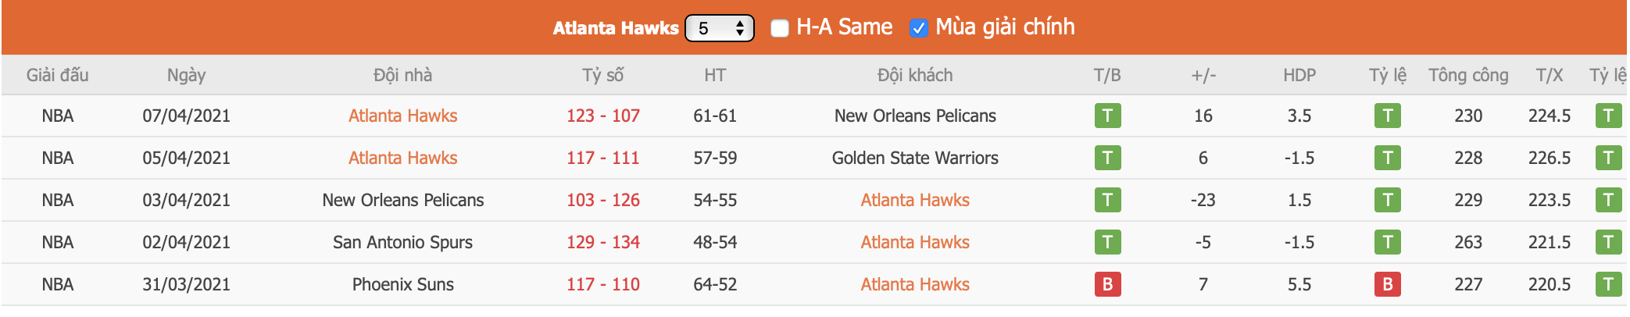Click the HDP column header

(1299, 76)
